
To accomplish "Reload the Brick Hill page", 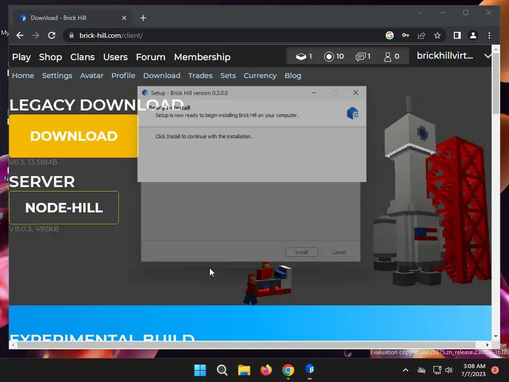I will [x=52, y=35].
